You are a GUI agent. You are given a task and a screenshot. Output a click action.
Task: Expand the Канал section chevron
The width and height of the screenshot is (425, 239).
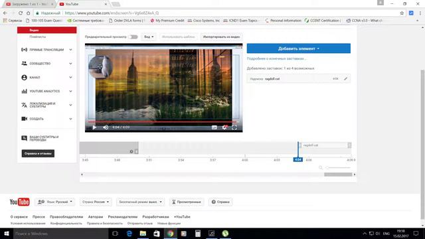click(x=70, y=78)
